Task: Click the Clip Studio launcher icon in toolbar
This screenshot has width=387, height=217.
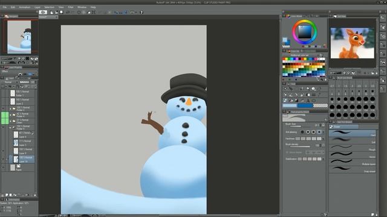Action: 43,12
